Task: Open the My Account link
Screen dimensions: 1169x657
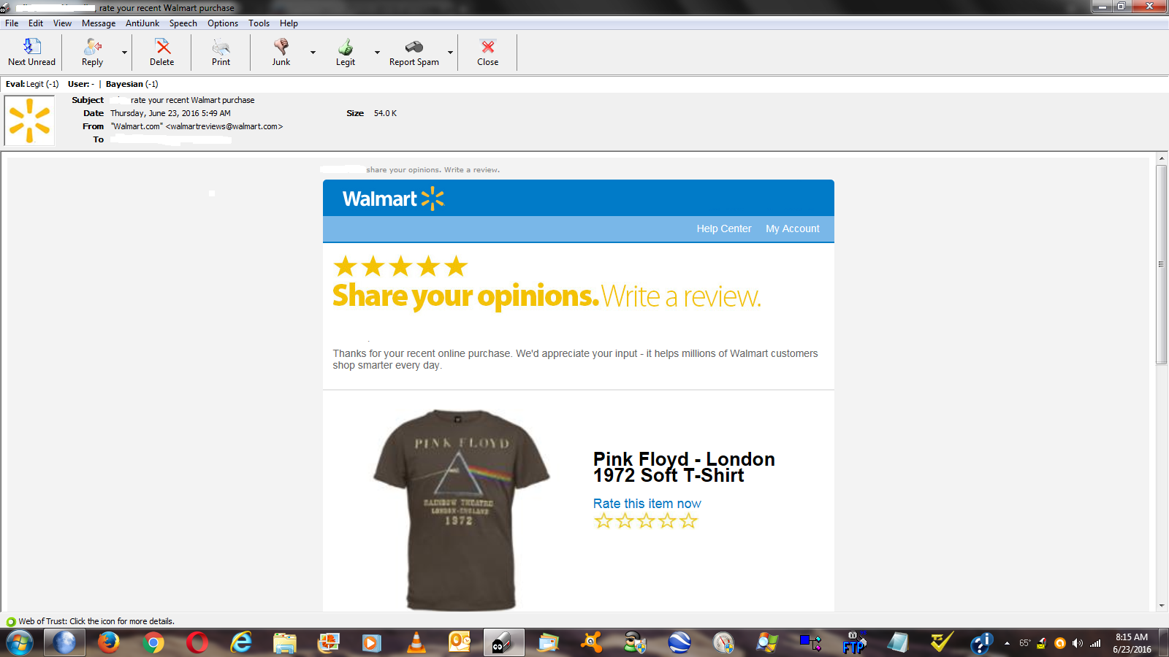Action: coord(793,228)
